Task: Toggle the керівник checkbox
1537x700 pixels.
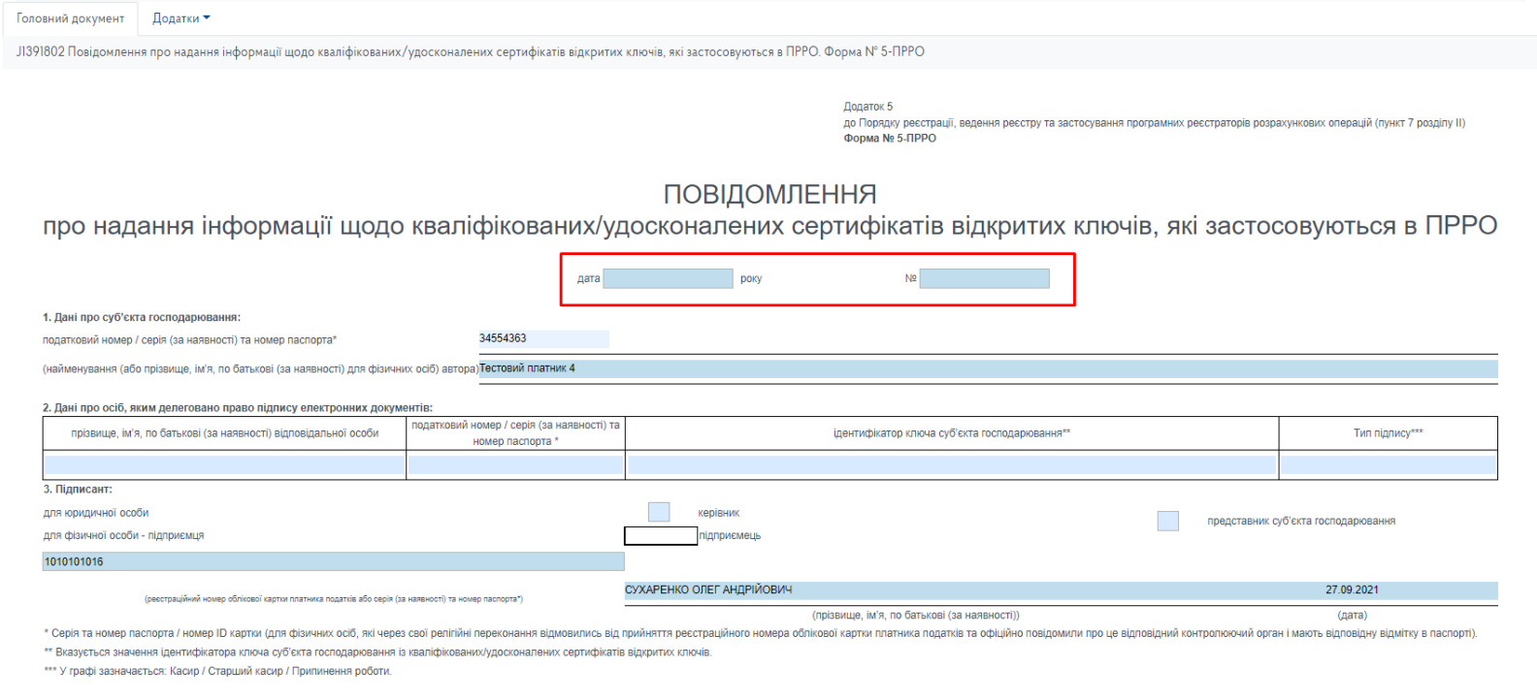Action: [x=659, y=512]
